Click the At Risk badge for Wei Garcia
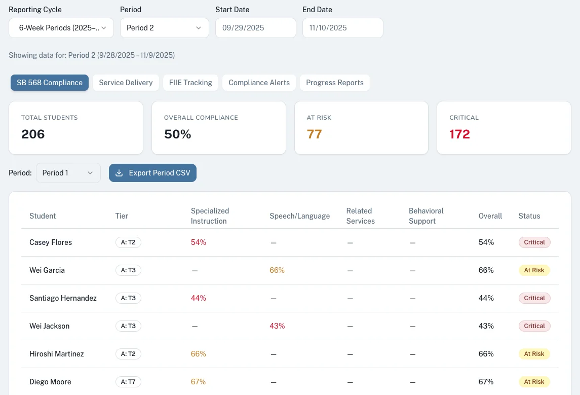Image resolution: width=580 pixels, height=395 pixels. pyautogui.click(x=534, y=270)
